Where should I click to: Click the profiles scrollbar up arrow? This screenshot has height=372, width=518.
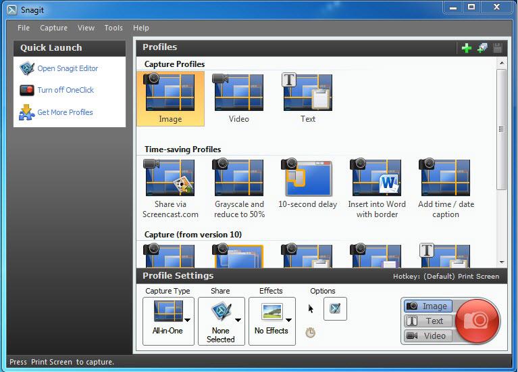point(502,63)
